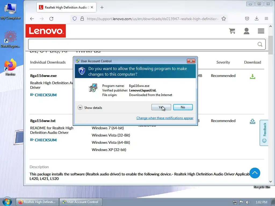Download 8ga116ww.exe with green download icon

pos(252,76)
